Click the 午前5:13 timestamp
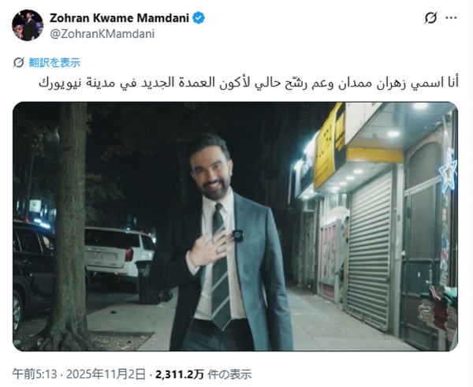This screenshot has width=473, height=387. [35, 374]
